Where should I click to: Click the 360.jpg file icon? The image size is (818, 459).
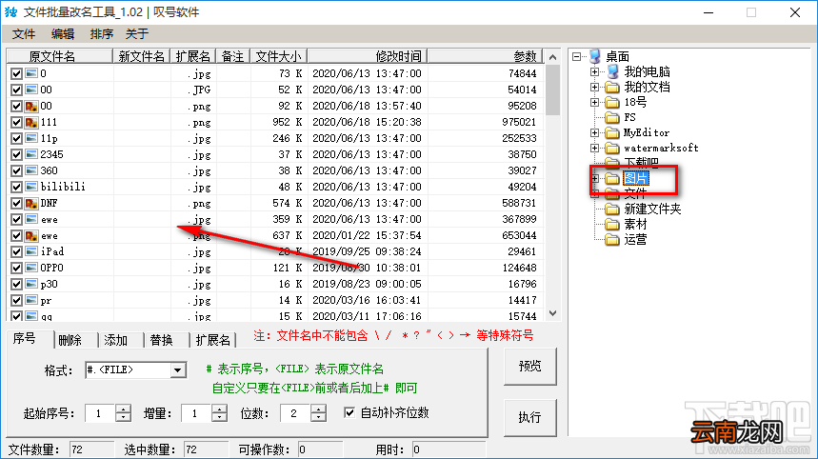[x=31, y=170]
